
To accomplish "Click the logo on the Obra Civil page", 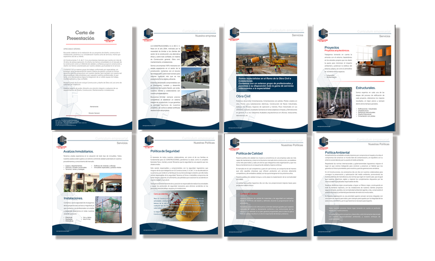I will click(x=235, y=33).
